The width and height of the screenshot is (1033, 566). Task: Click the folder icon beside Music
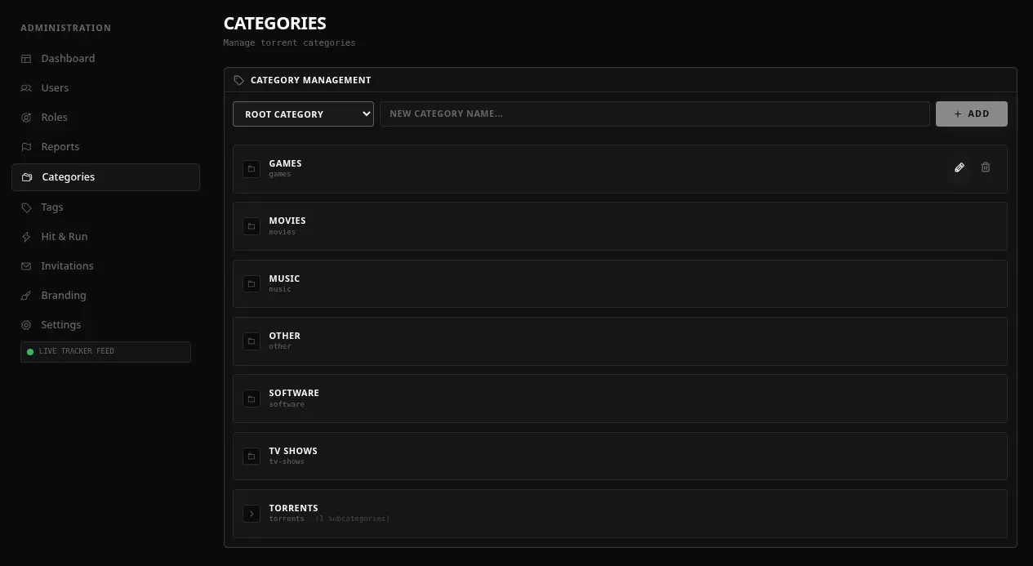[x=252, y=283]
